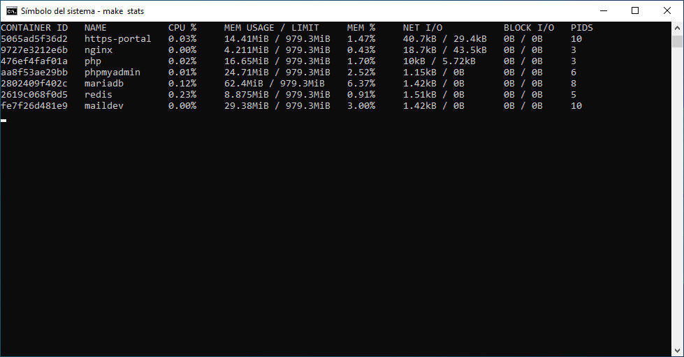
Task: Click block I/O value in nginx row
Action: (x=523, y=50)
